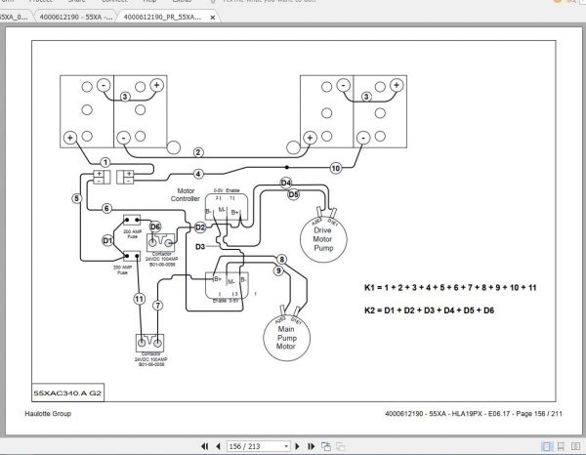Viewport: 586px width, 455px height.
Task: Click wire number 11 label
Action: [x=139, y=299]
